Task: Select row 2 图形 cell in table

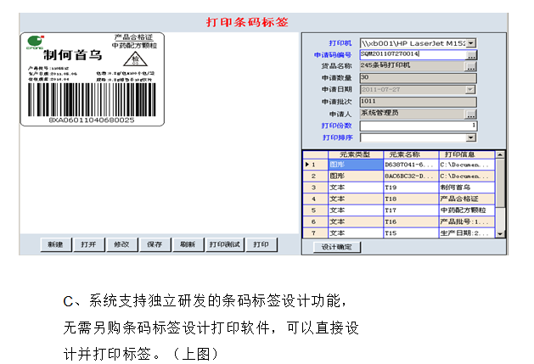Action: point(356,176)
